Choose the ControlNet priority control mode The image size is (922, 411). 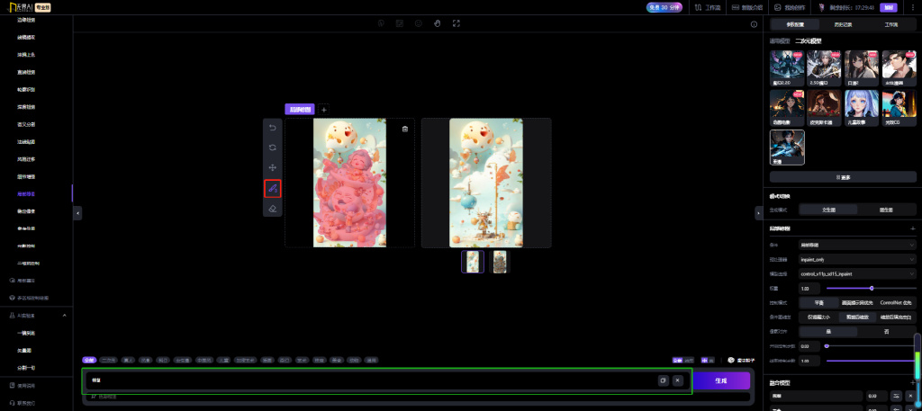897,303
